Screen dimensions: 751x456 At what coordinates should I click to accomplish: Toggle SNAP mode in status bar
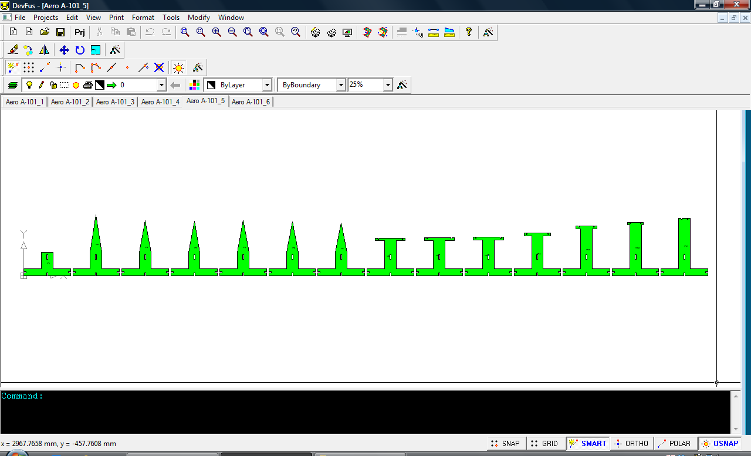click(505, 444)
